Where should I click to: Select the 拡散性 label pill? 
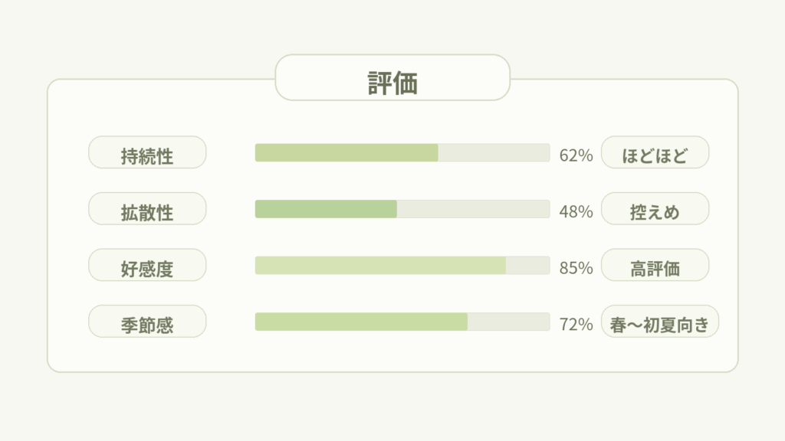click(x=147, y=209)
